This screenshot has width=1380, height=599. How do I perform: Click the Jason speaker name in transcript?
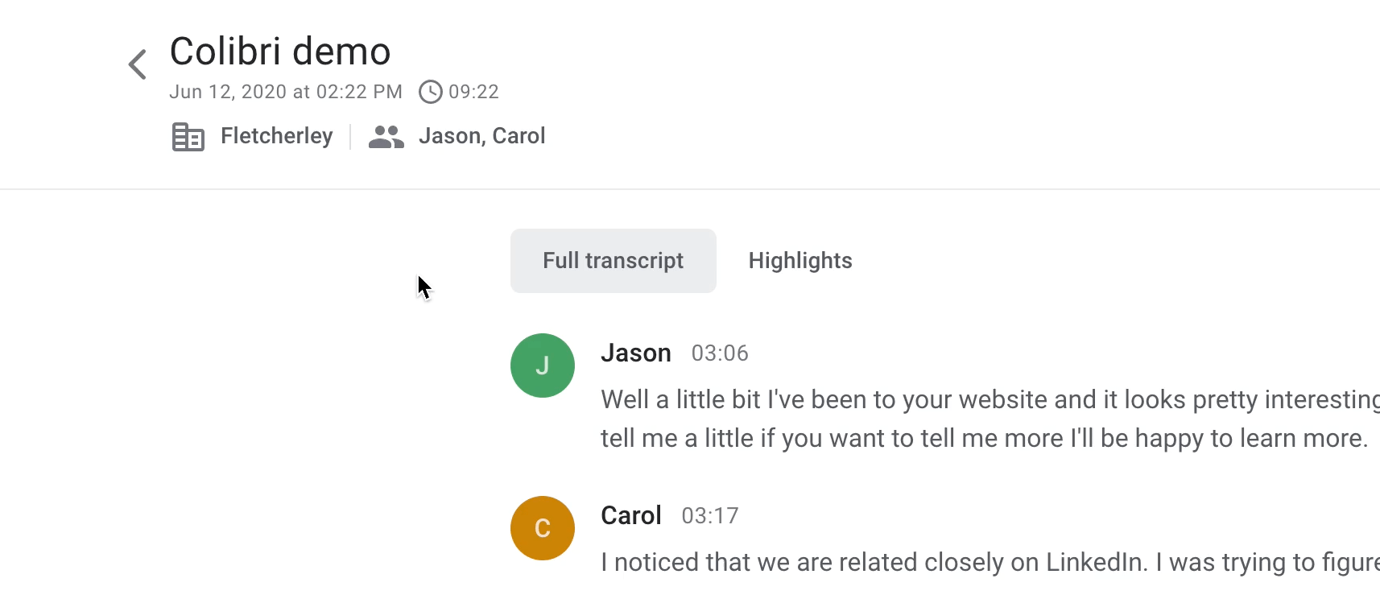point(636,353)
